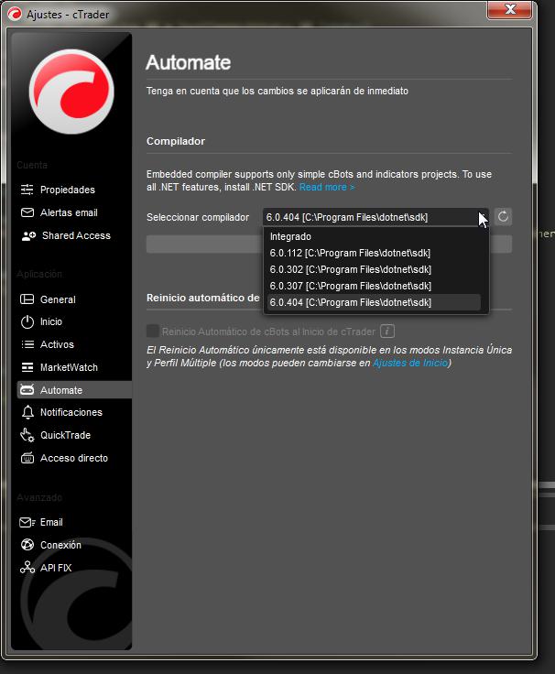Click the Compilador section heading
The width and height of the screenshot is (555, 674).
coord(176,141)
